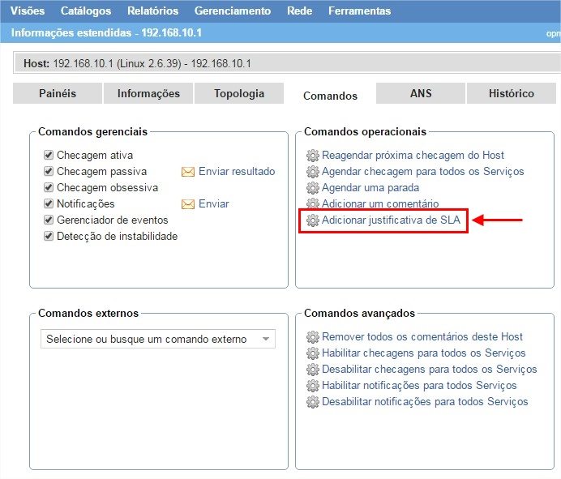Toggle the Checagem obsessiva checkbox
The width and height of the screenshot is (561, 479).
[x=49, y=187]
